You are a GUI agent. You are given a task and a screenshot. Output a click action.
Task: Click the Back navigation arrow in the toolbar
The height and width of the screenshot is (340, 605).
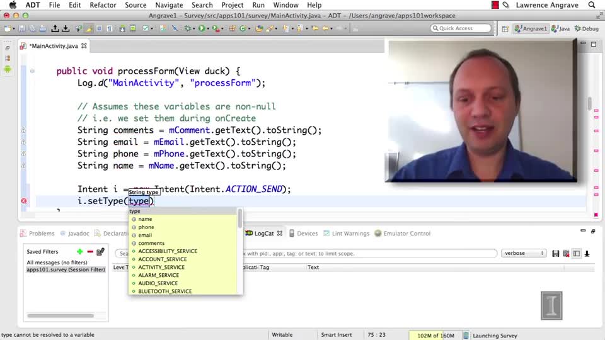325,28
